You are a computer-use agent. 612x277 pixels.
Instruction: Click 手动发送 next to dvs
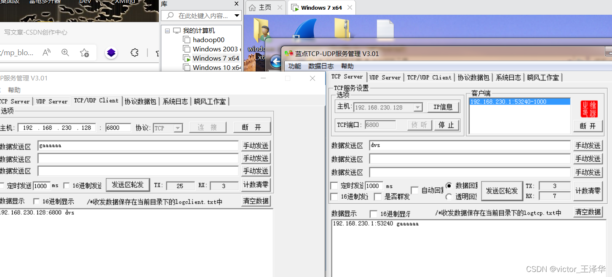point(588,145)
